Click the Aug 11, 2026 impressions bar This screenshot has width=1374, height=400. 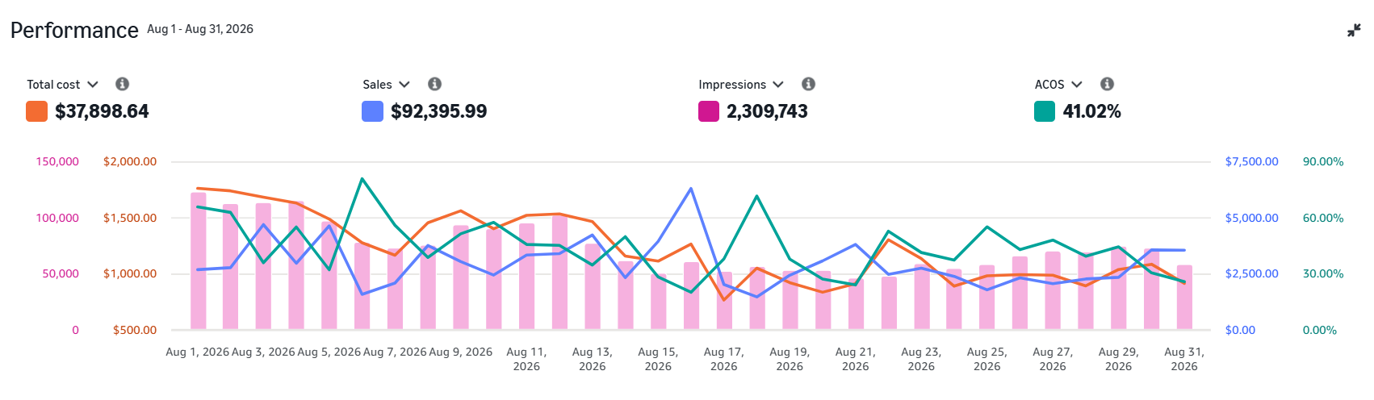[x=526, y=276]
